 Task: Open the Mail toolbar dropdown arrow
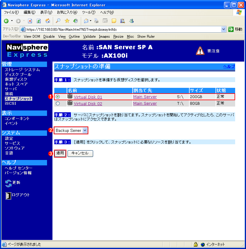point(90,21)
